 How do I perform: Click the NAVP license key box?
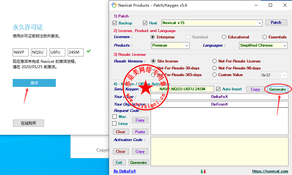pyautogui.click(x=21, y=52)
